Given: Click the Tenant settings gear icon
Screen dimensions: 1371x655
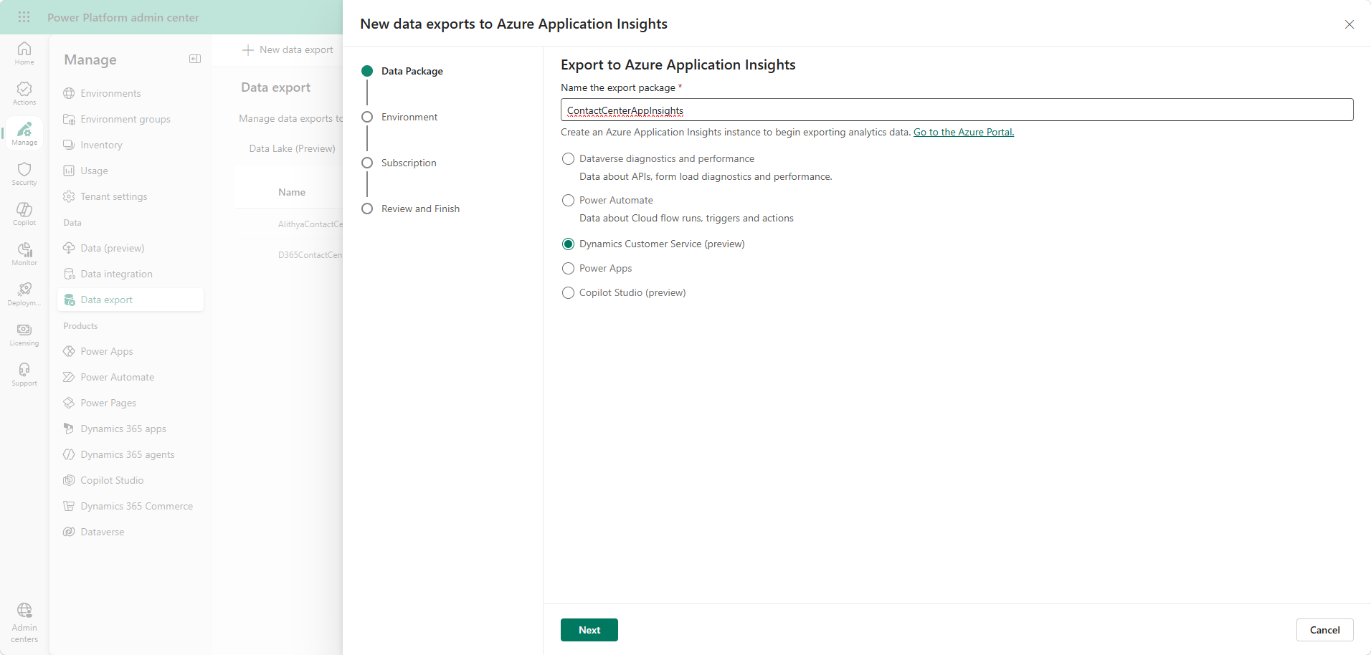Looking at the screenshot, I should 69,196.
